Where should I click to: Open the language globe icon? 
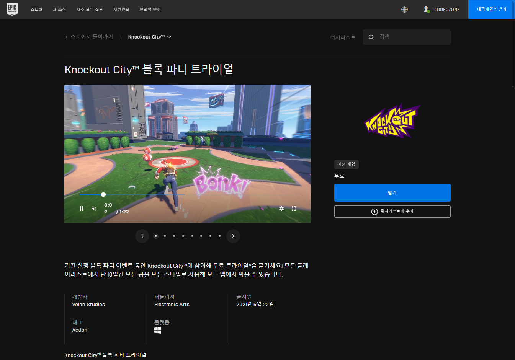tap(404, 9)
